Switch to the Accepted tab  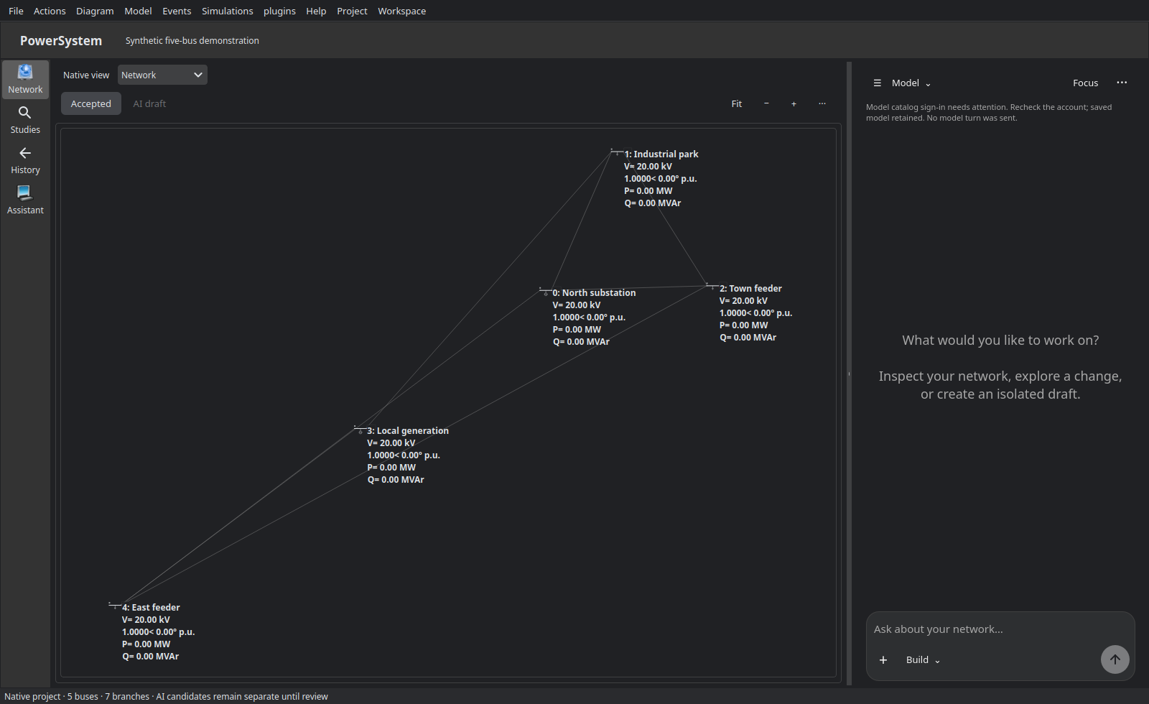point(91,103)
